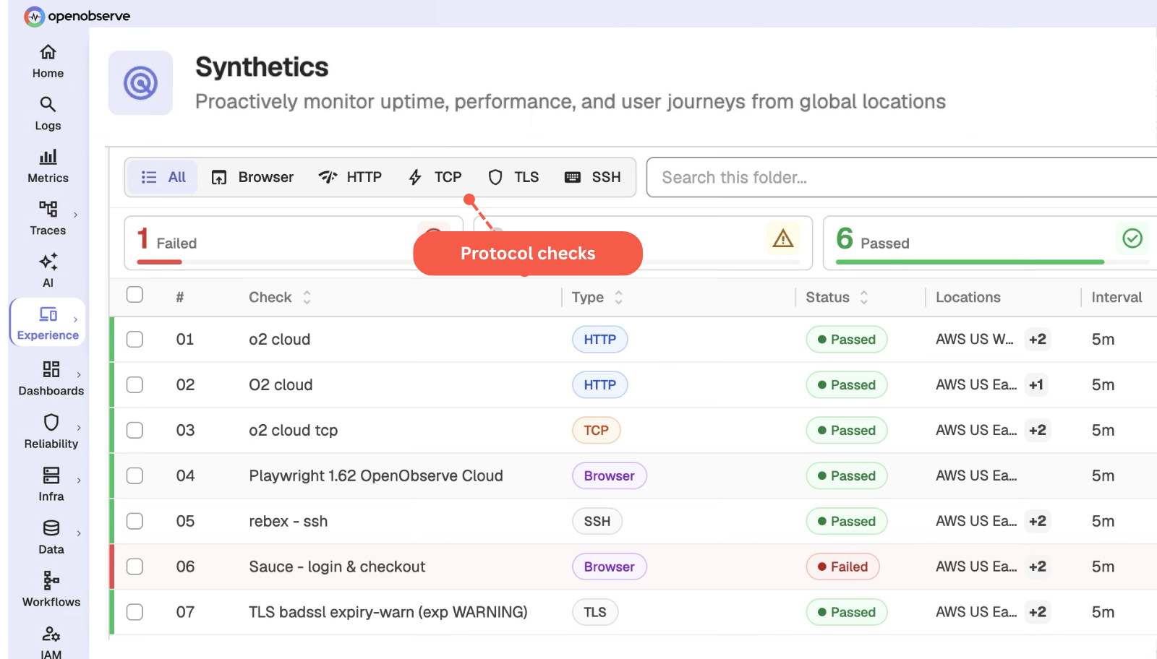The image size is (1157, 659).
Task: Click the TCP type badge in row 03
Action: pos(597,431)
